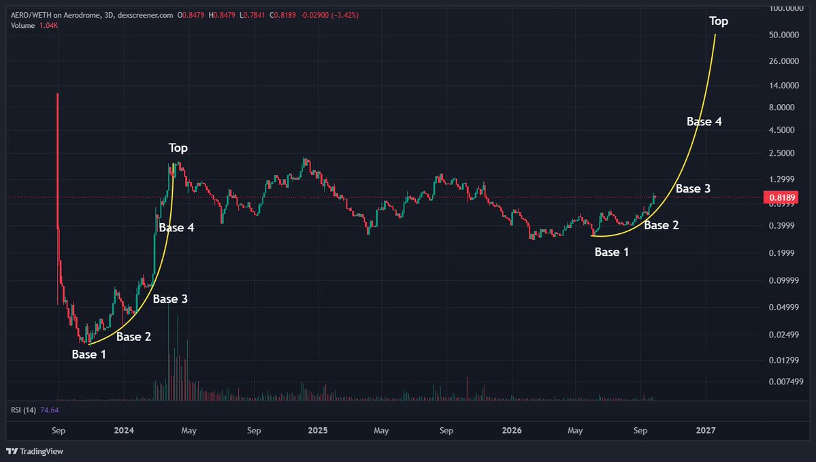Select the Base 1 label near late 2023 low

click(x=88, y=354)
